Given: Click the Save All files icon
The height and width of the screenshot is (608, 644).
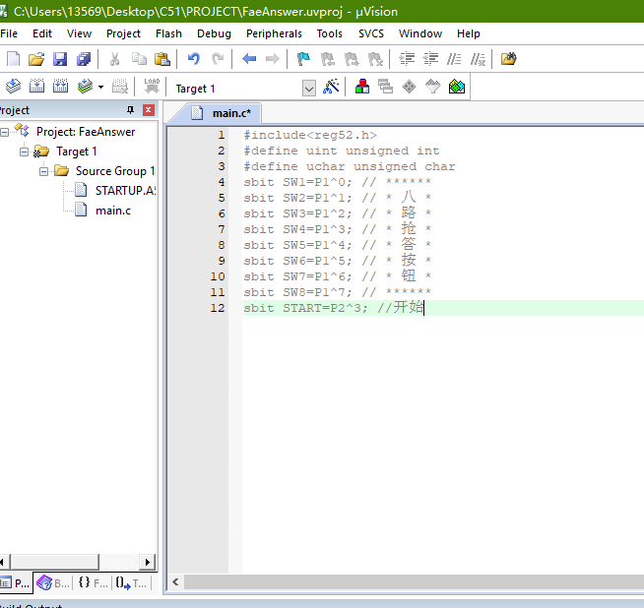Looking at the screenshot, I should [84, 59].
